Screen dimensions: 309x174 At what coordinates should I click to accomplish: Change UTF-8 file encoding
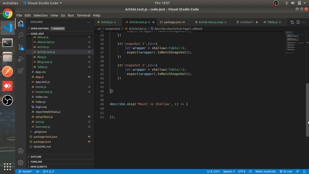(x=241, y=172)
